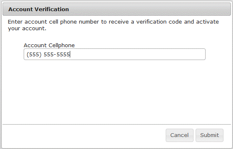Place cursor at end of phone number
This screenshot has width=233, height=149.
click(70, 55)
